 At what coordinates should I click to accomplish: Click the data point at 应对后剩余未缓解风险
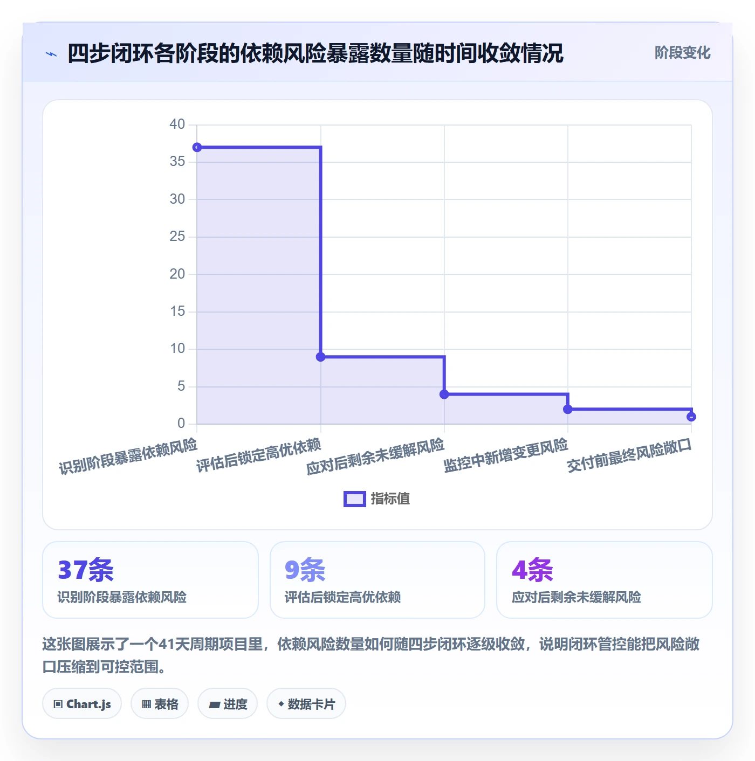[x=444, y=395]
